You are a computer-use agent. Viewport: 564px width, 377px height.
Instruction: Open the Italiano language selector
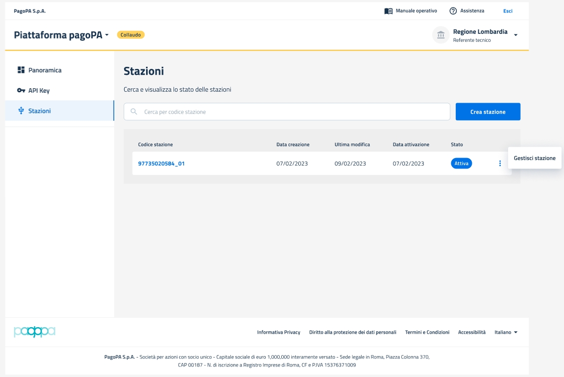click(506, 332)
